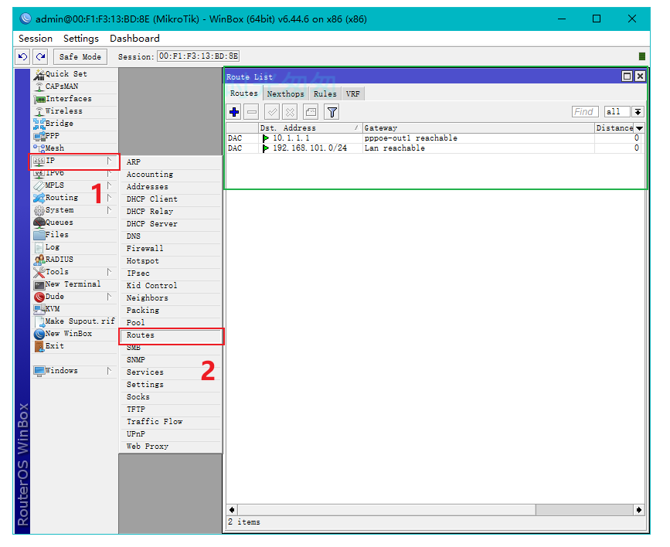Select ARP from IP submenu
The image size is (670, 547).
point(171,162)
